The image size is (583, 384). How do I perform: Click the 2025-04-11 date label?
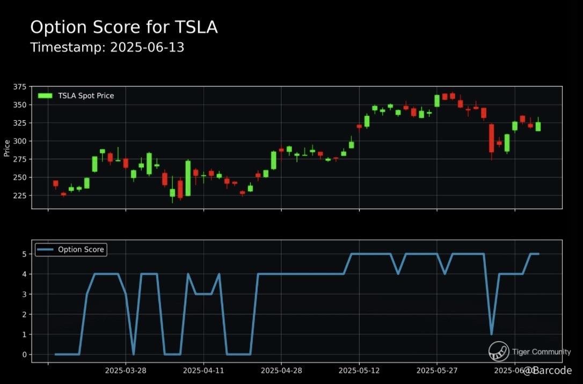[204, 370]
